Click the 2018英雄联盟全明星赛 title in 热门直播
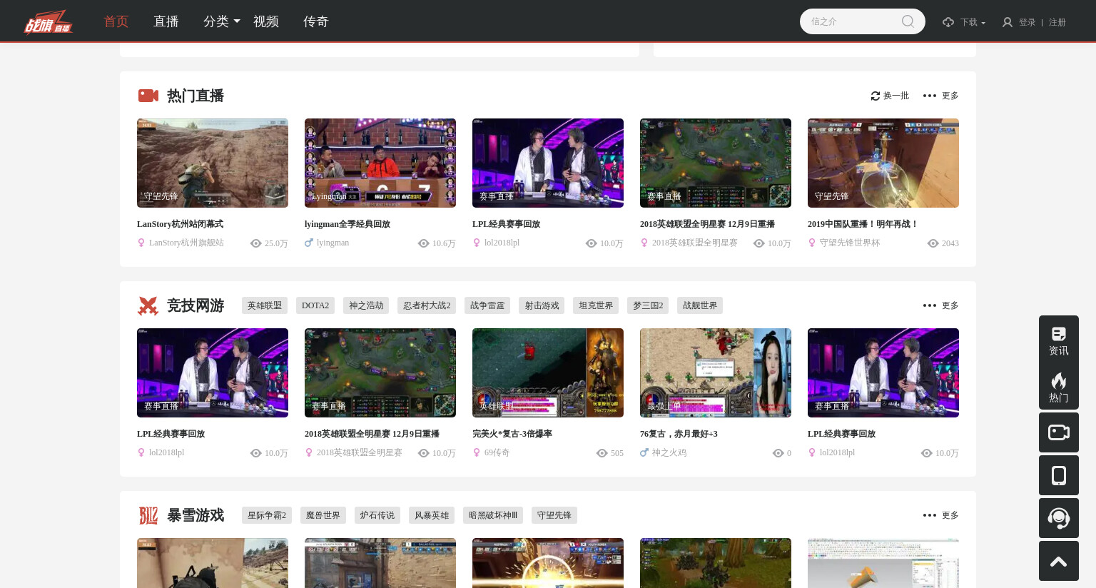This screenshot has height=588, width=1096. point(707,224)
